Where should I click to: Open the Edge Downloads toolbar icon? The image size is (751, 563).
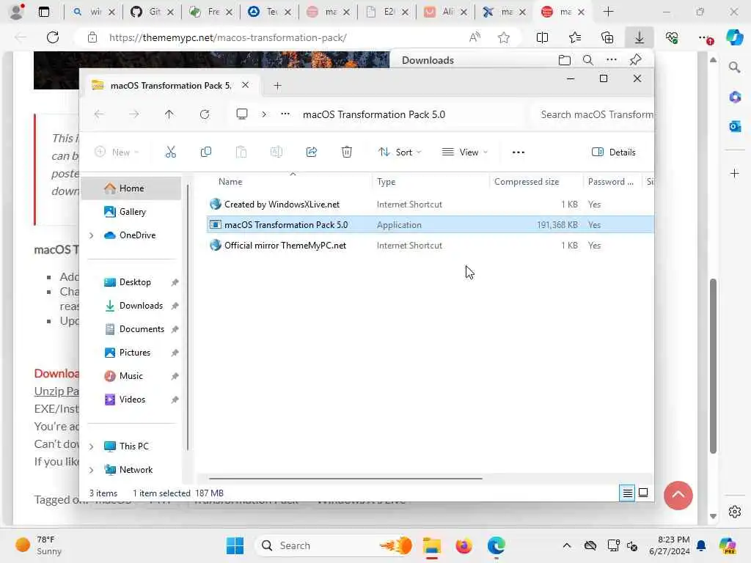pos(640,37)
